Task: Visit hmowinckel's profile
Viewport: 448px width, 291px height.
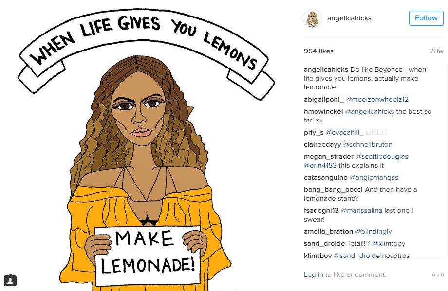Action: coord(323,111)
